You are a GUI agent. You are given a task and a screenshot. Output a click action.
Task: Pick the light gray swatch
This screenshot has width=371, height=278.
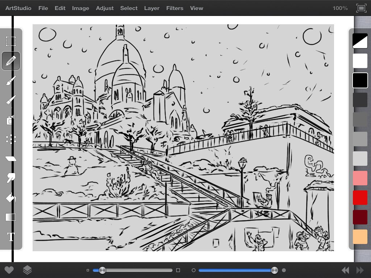point(360,159)
